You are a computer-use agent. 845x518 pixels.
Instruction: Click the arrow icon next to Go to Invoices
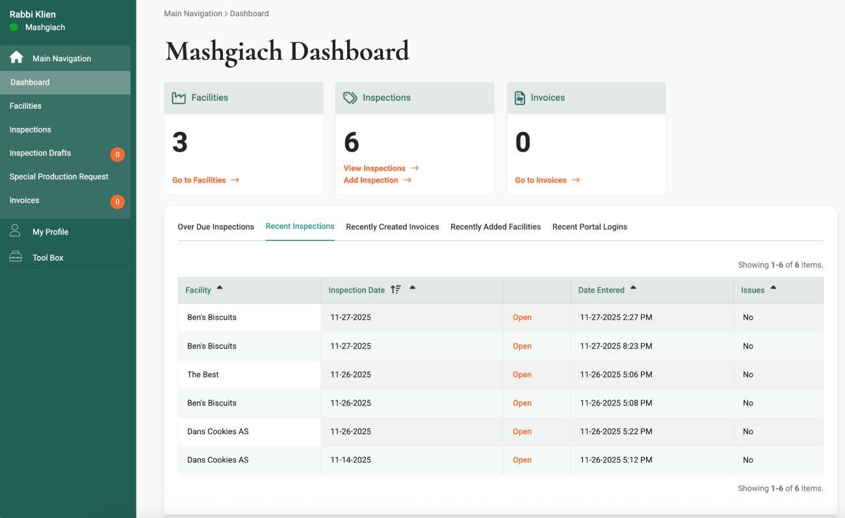576,180
